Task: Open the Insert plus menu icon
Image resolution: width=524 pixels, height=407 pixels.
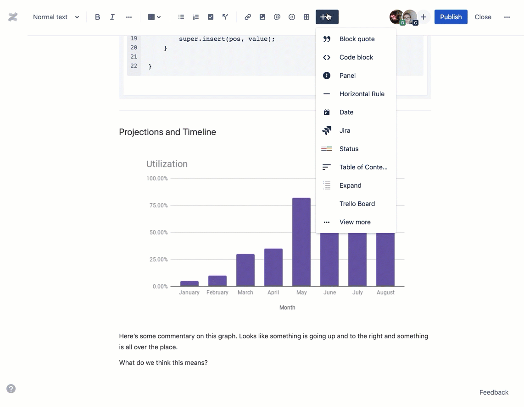Action: click(x=327, y=16)
